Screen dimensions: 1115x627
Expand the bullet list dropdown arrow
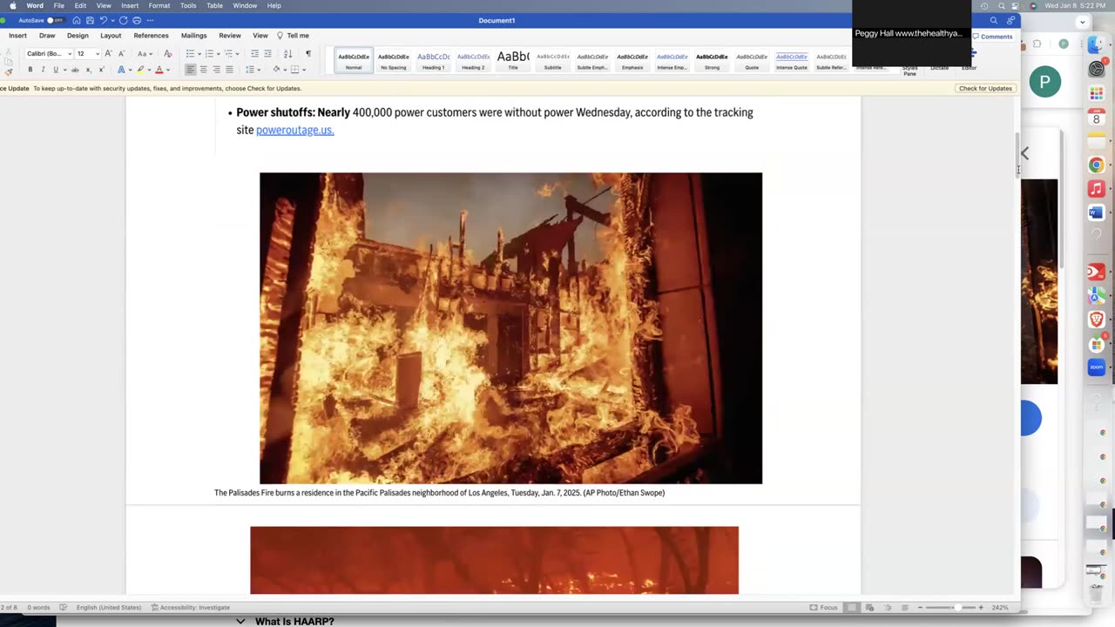(199, 54)
